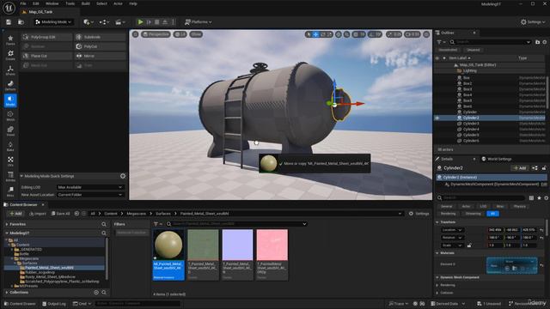
Task: Open the Platforms dropdown
Action: click(199, 22)
